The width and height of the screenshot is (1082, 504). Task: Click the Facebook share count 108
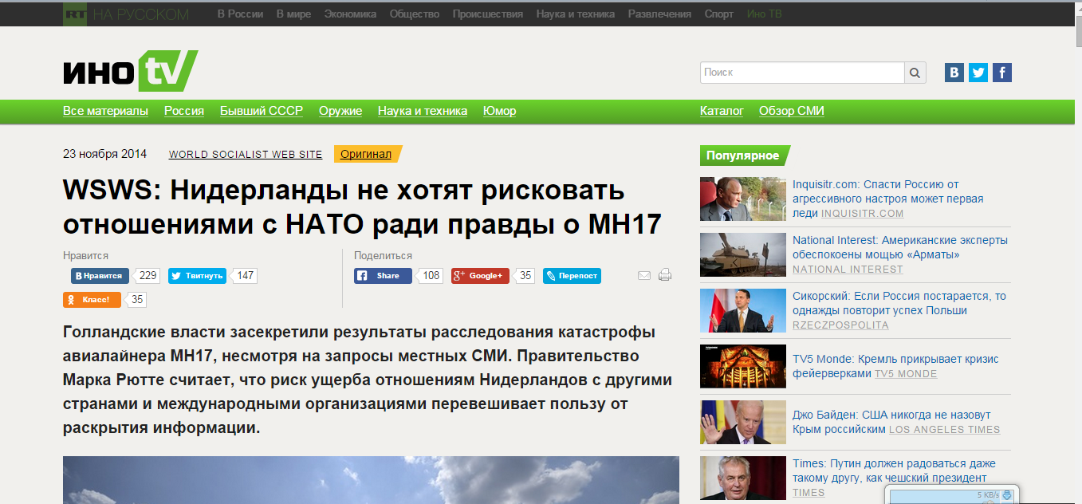431,276
